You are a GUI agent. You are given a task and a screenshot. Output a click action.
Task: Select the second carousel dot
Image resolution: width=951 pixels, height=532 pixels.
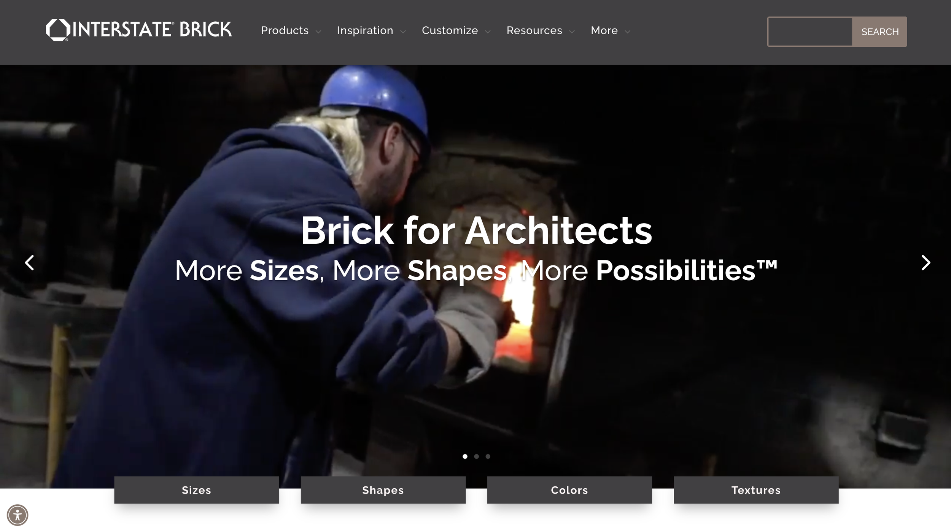click(x=476, y=456)
